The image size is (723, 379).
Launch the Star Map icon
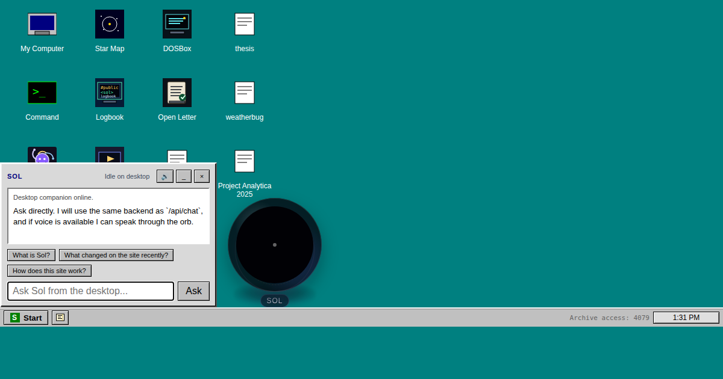(x=110, y=25)
